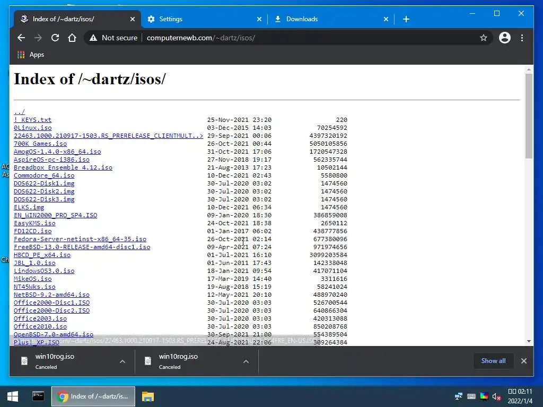Show all downloads

coord(493,360)
